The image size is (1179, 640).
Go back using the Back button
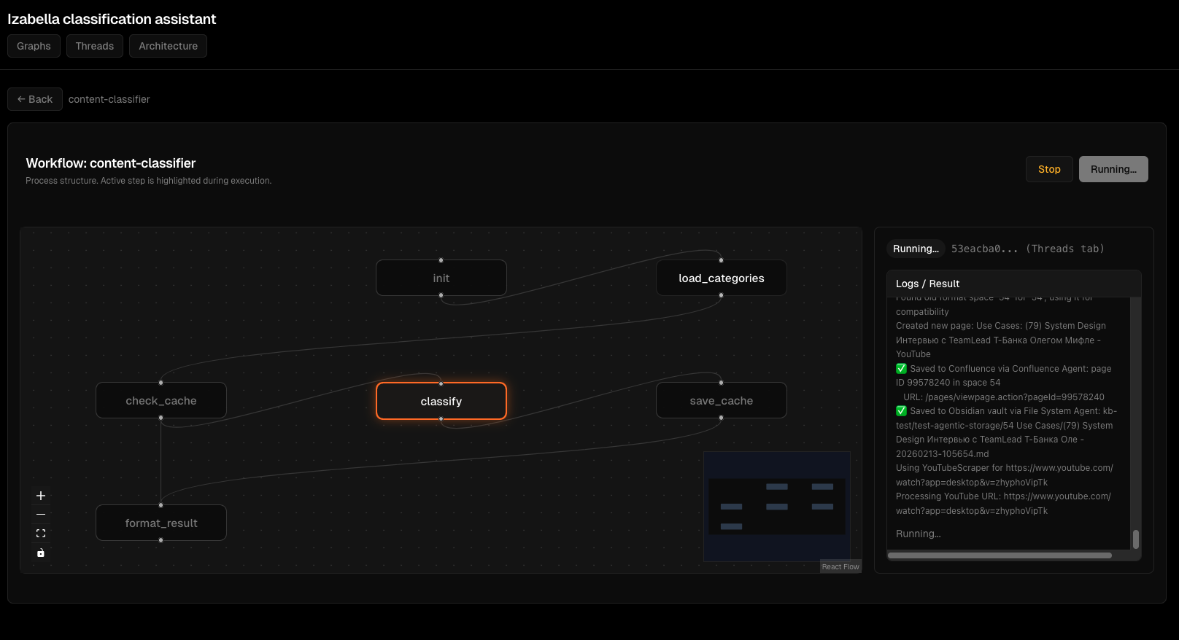point(35,99)
